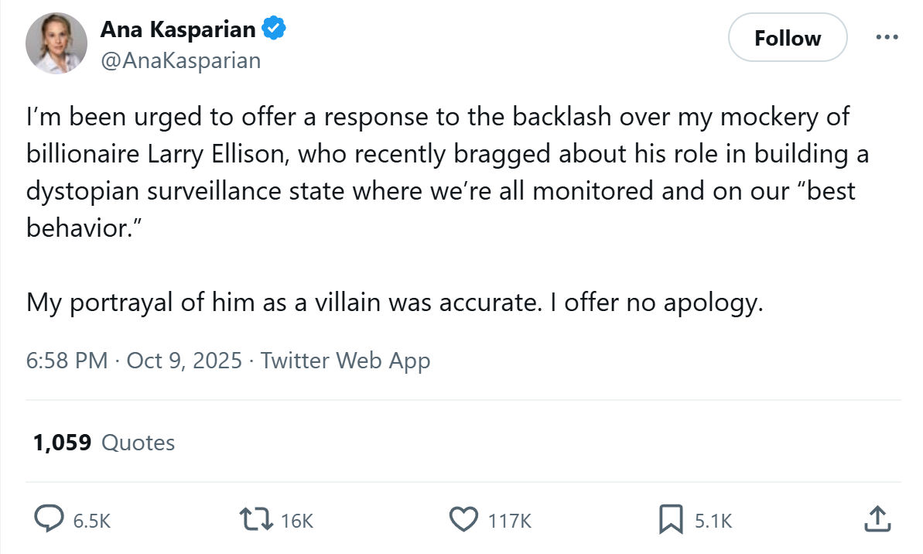Bookmark the tweet with the bookmark icon
Screen dimensions: 923x554
click(671, 519)
